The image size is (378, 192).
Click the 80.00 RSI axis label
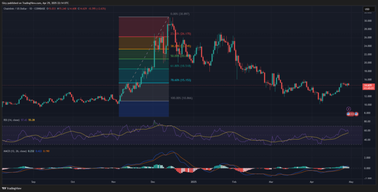click(x=367, y=122)
